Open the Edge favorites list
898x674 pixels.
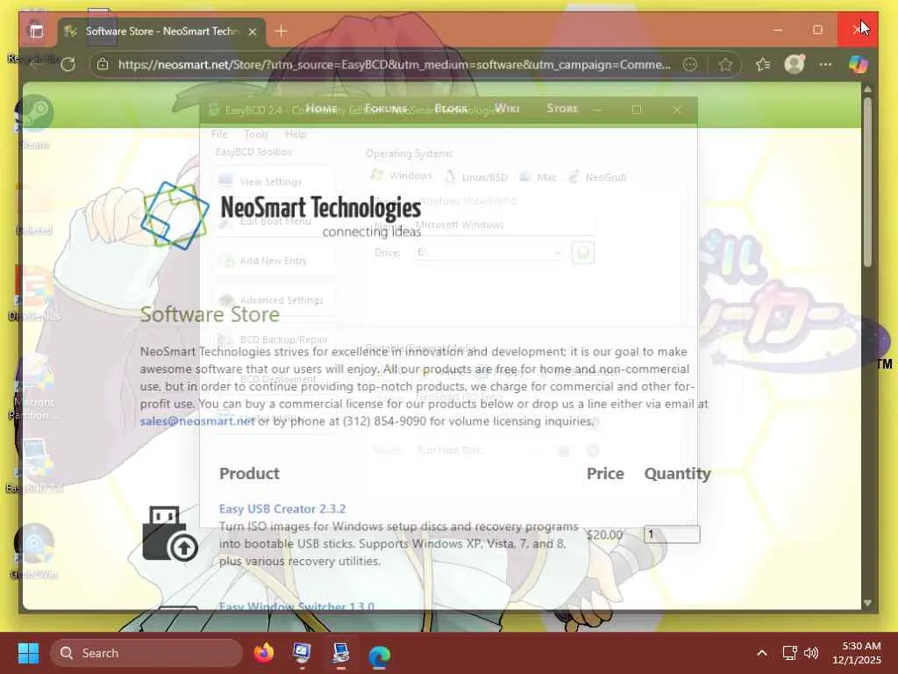[x=762, y=64]
